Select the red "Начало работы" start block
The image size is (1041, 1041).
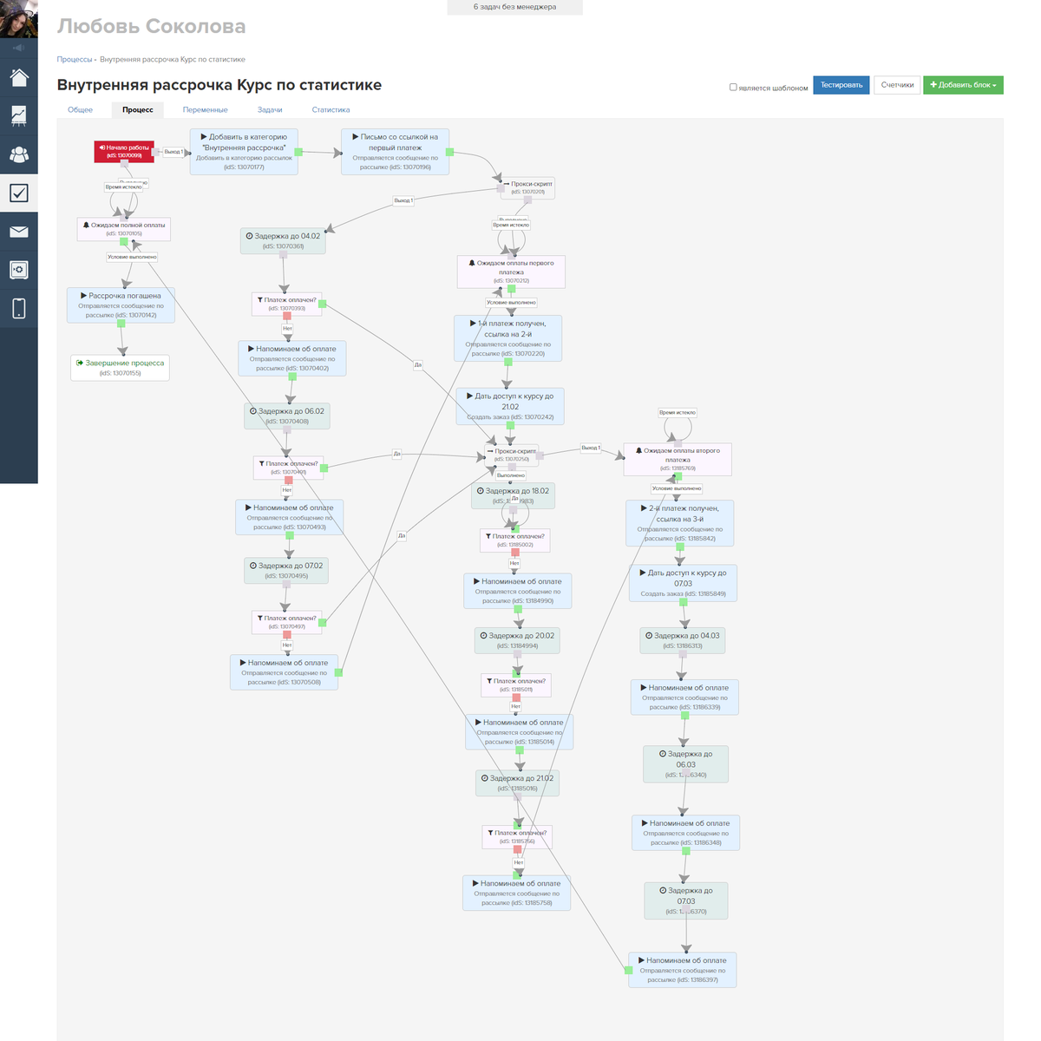tap(124, 152)
